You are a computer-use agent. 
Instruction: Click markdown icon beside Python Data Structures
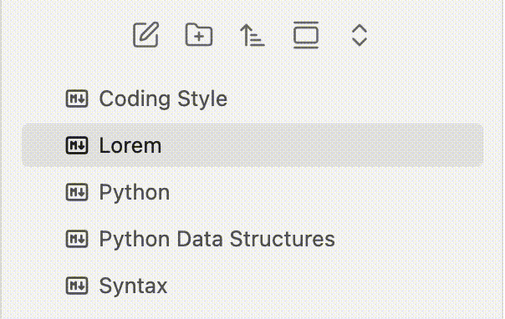point(77,239)
